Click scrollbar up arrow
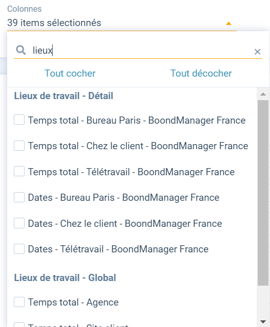Image resolution: width=270 pixels, height=327 pixels. click(263, 94)
